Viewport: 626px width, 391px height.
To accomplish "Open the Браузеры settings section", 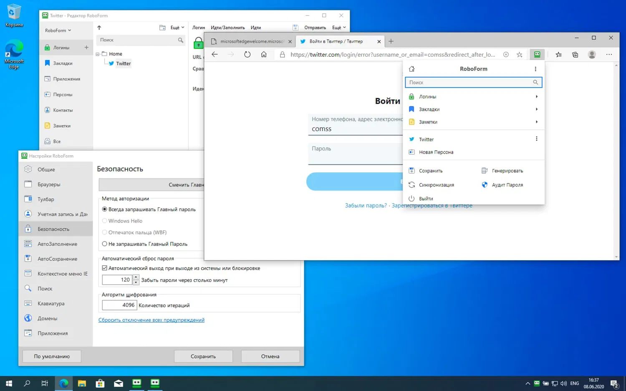I will (x=56, y=184).
